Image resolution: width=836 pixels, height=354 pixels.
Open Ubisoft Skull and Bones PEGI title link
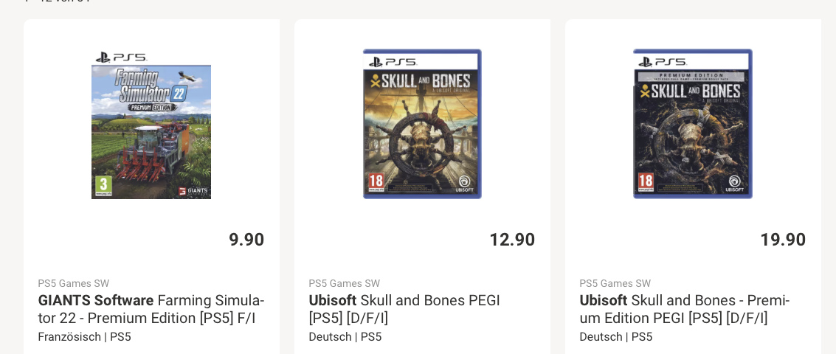click(404, 309)
